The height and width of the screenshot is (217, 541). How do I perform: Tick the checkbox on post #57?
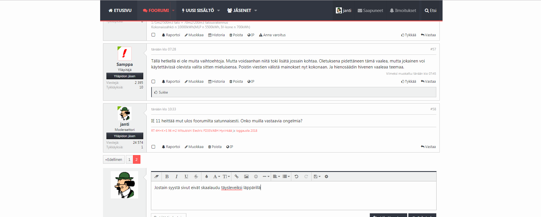[x=154, y=82]
